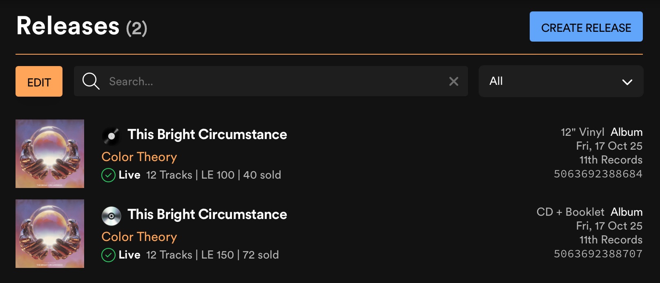This screenshot has height=283, width=660.
Task: Click the CREATE RELEASE button
Action: [x=586, y=27]
